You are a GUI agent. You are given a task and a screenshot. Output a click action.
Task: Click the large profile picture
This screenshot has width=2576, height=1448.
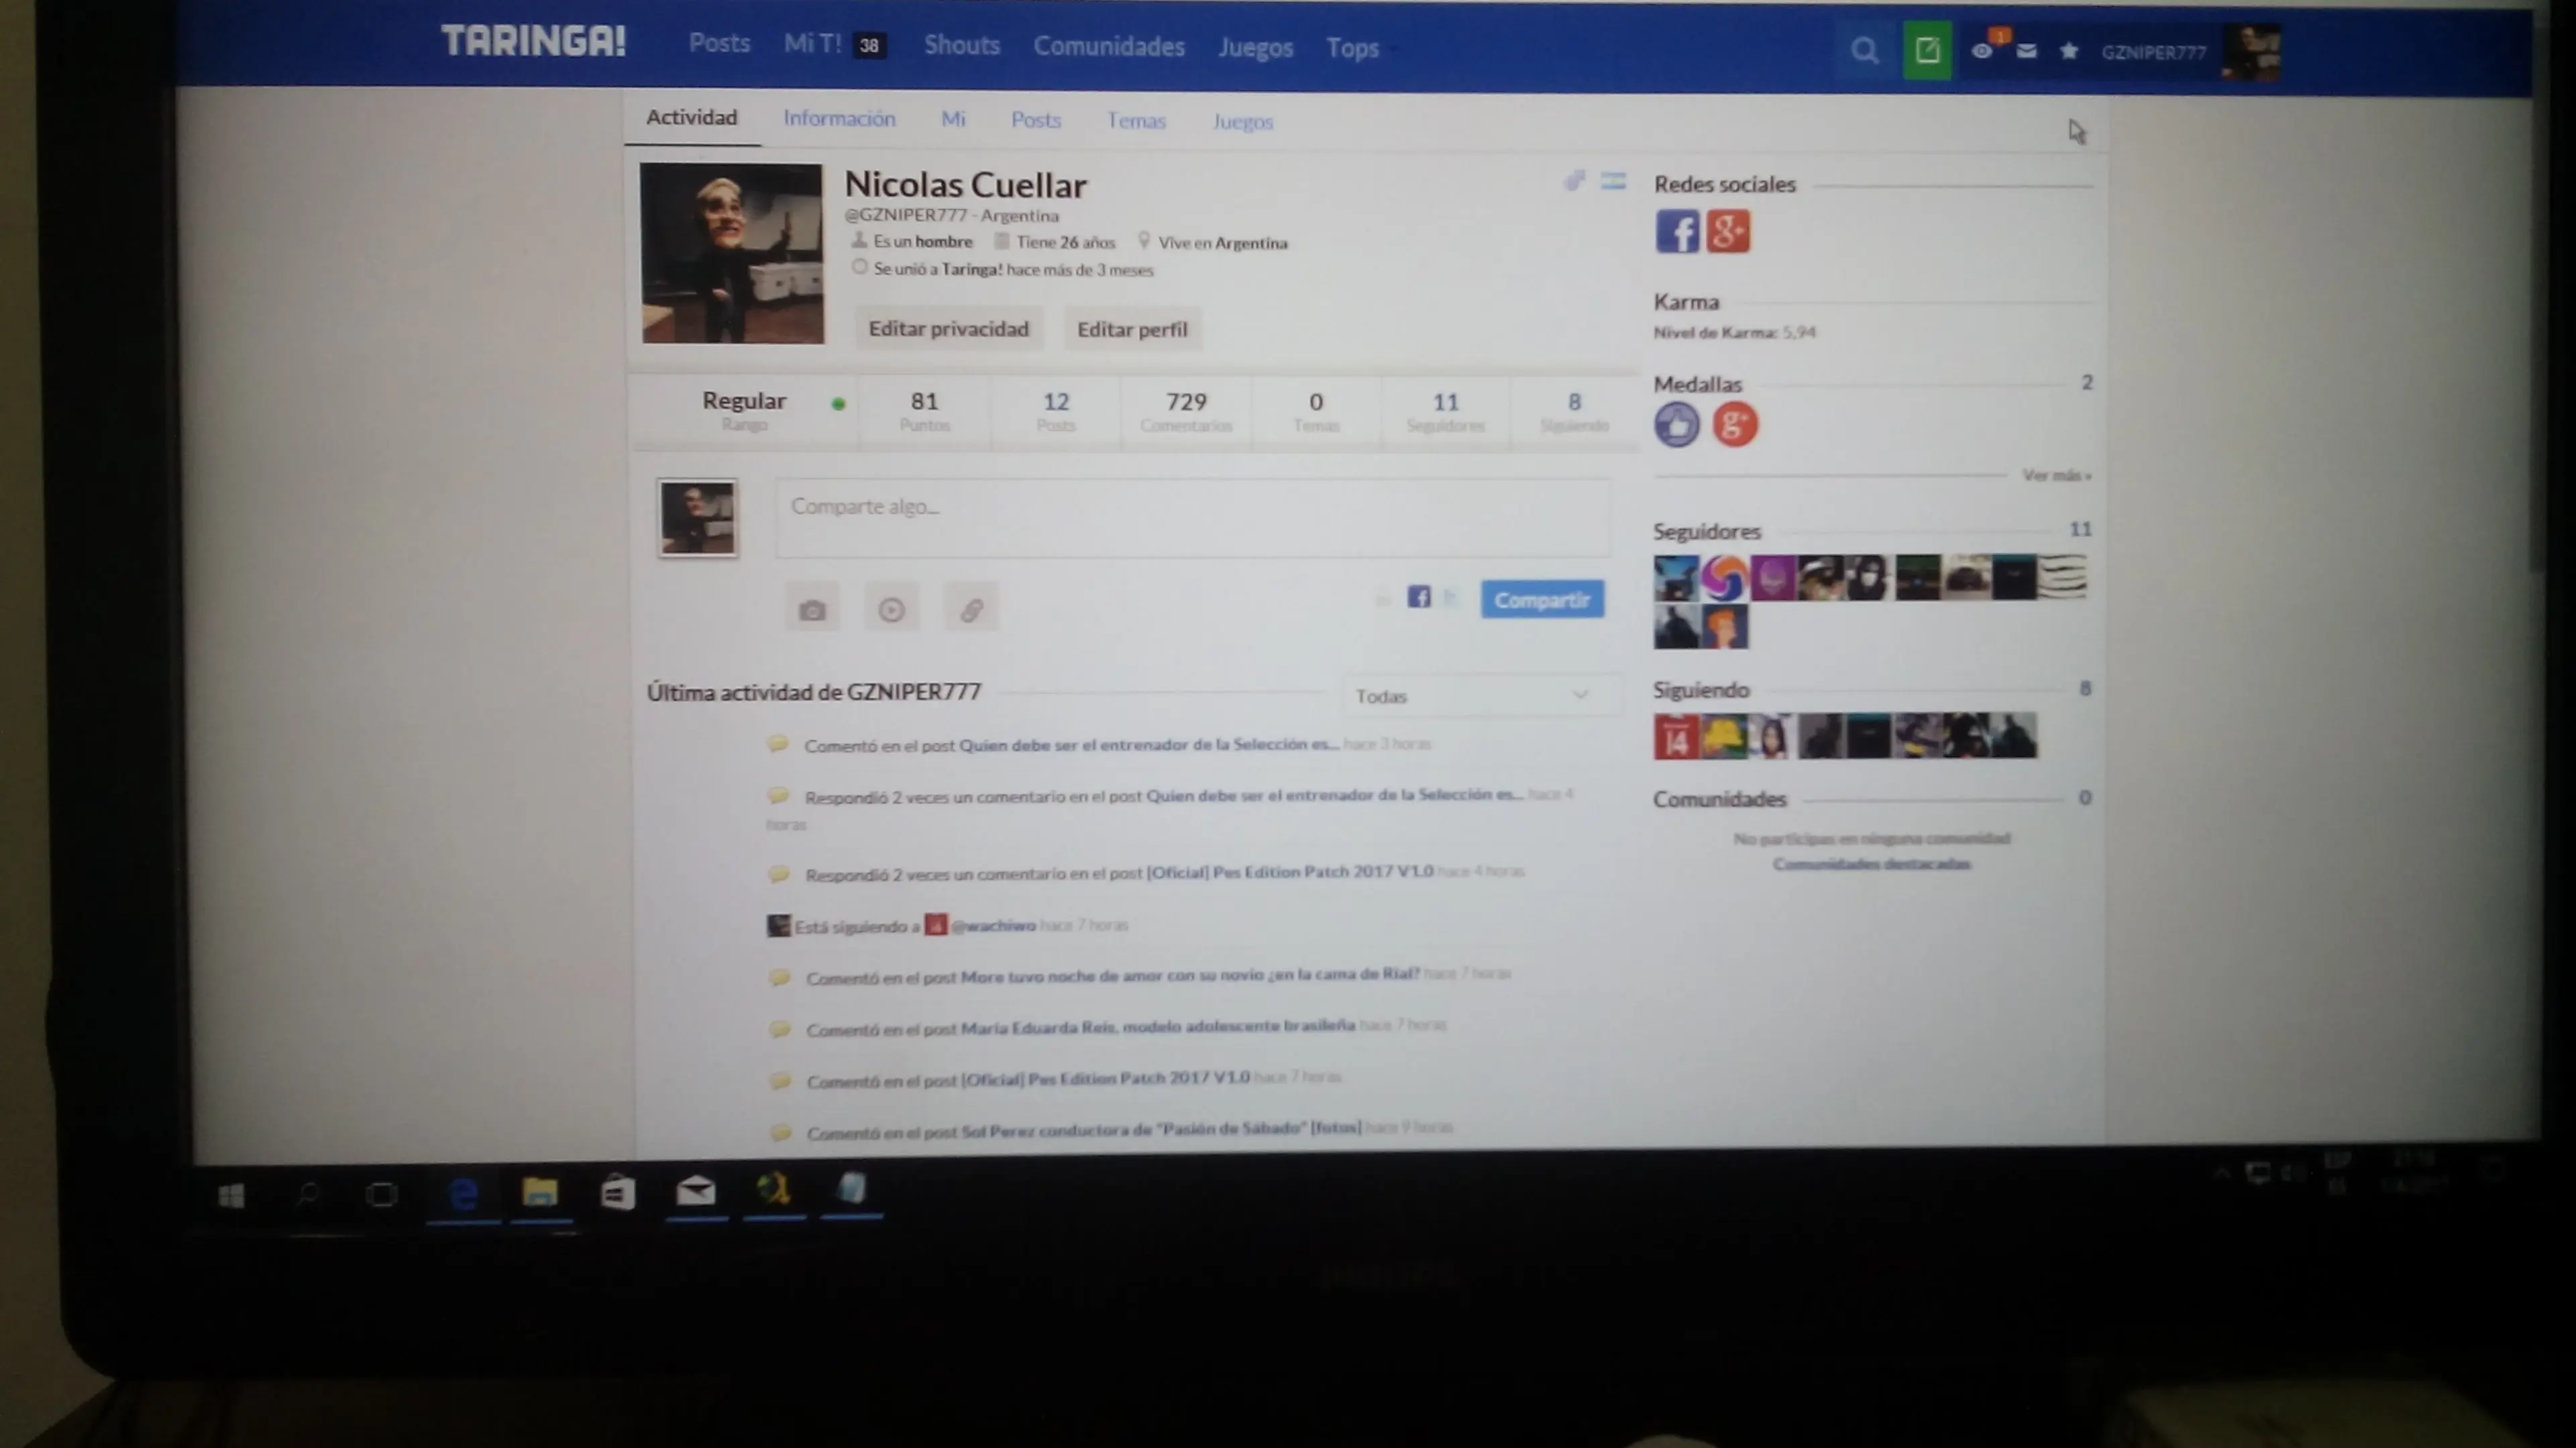pyautogui.click(x=732, y=254)
